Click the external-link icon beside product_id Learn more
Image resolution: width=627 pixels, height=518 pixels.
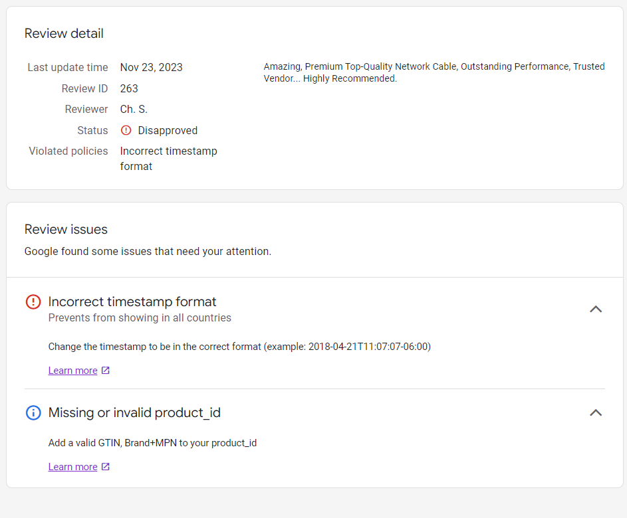(104, 466)
